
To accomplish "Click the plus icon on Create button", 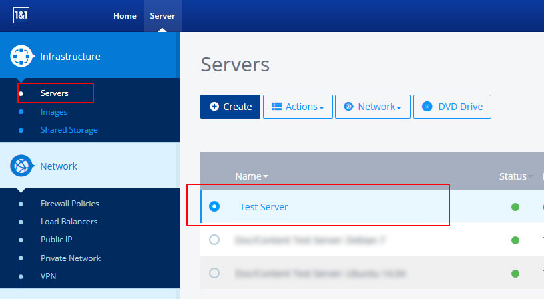I will (214, 107).
